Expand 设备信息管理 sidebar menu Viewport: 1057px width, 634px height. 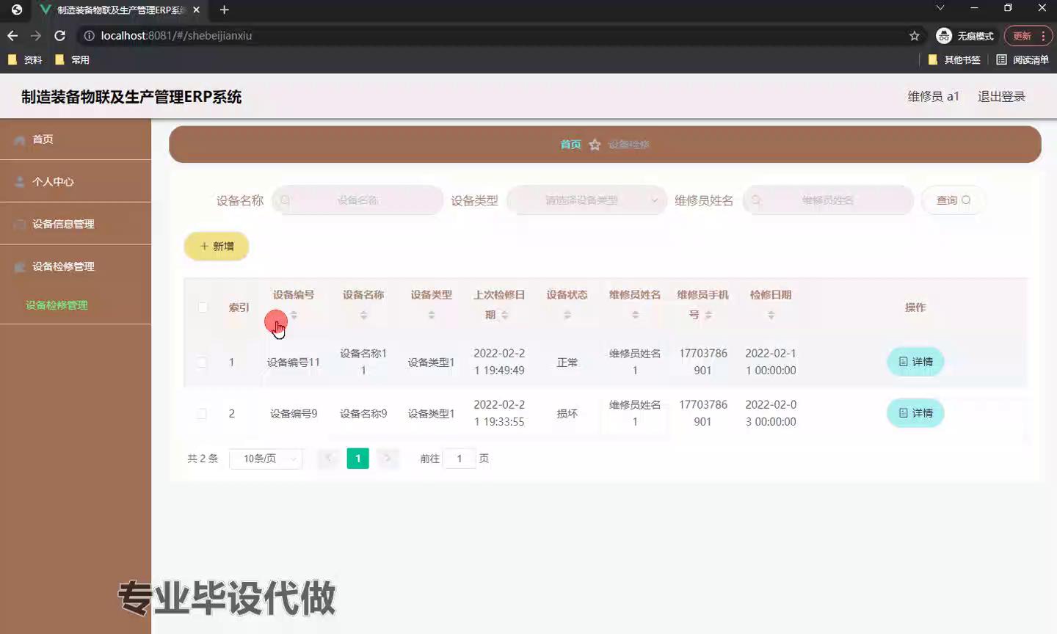pyautogui.click(x=63, y=224)
